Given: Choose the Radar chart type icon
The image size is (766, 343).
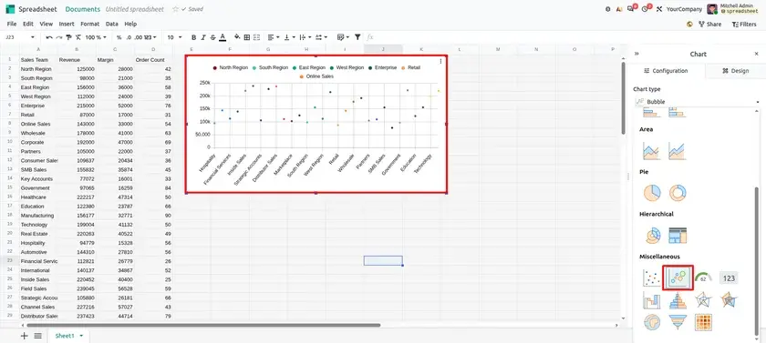Looking at the screenshot, I should [703, 300].
